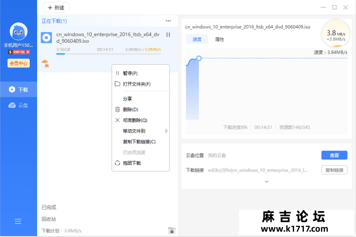Image resolution: width=356 pixels, height=237 pixels.
Task: Open the 回收站 recycle bin list
Action: coord(49,219)
